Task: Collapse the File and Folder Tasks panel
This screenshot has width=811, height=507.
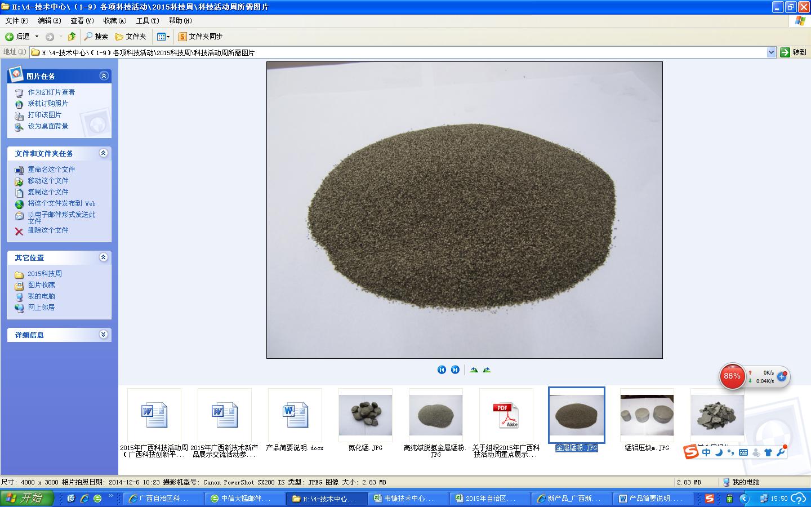Action: 104,153
